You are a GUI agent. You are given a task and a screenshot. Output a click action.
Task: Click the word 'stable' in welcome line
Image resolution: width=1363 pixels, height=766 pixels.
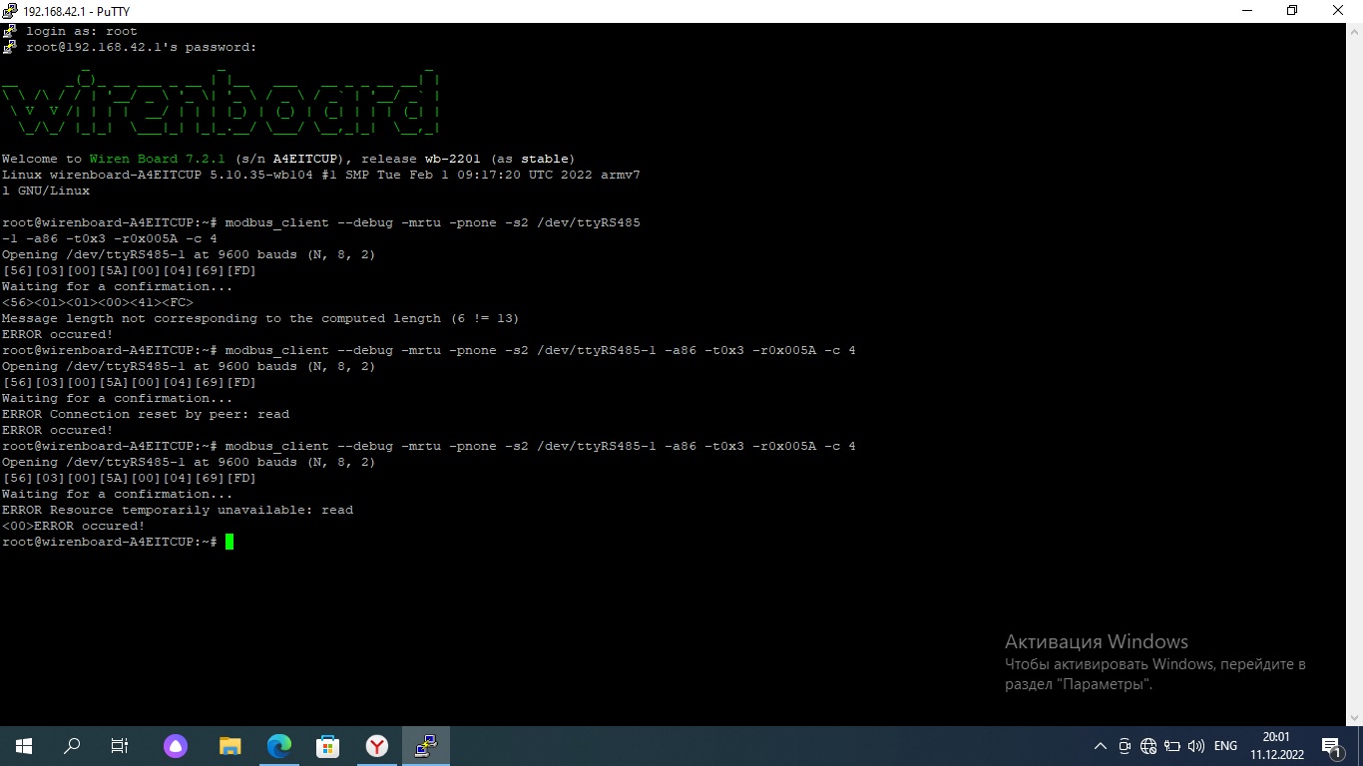545,159
